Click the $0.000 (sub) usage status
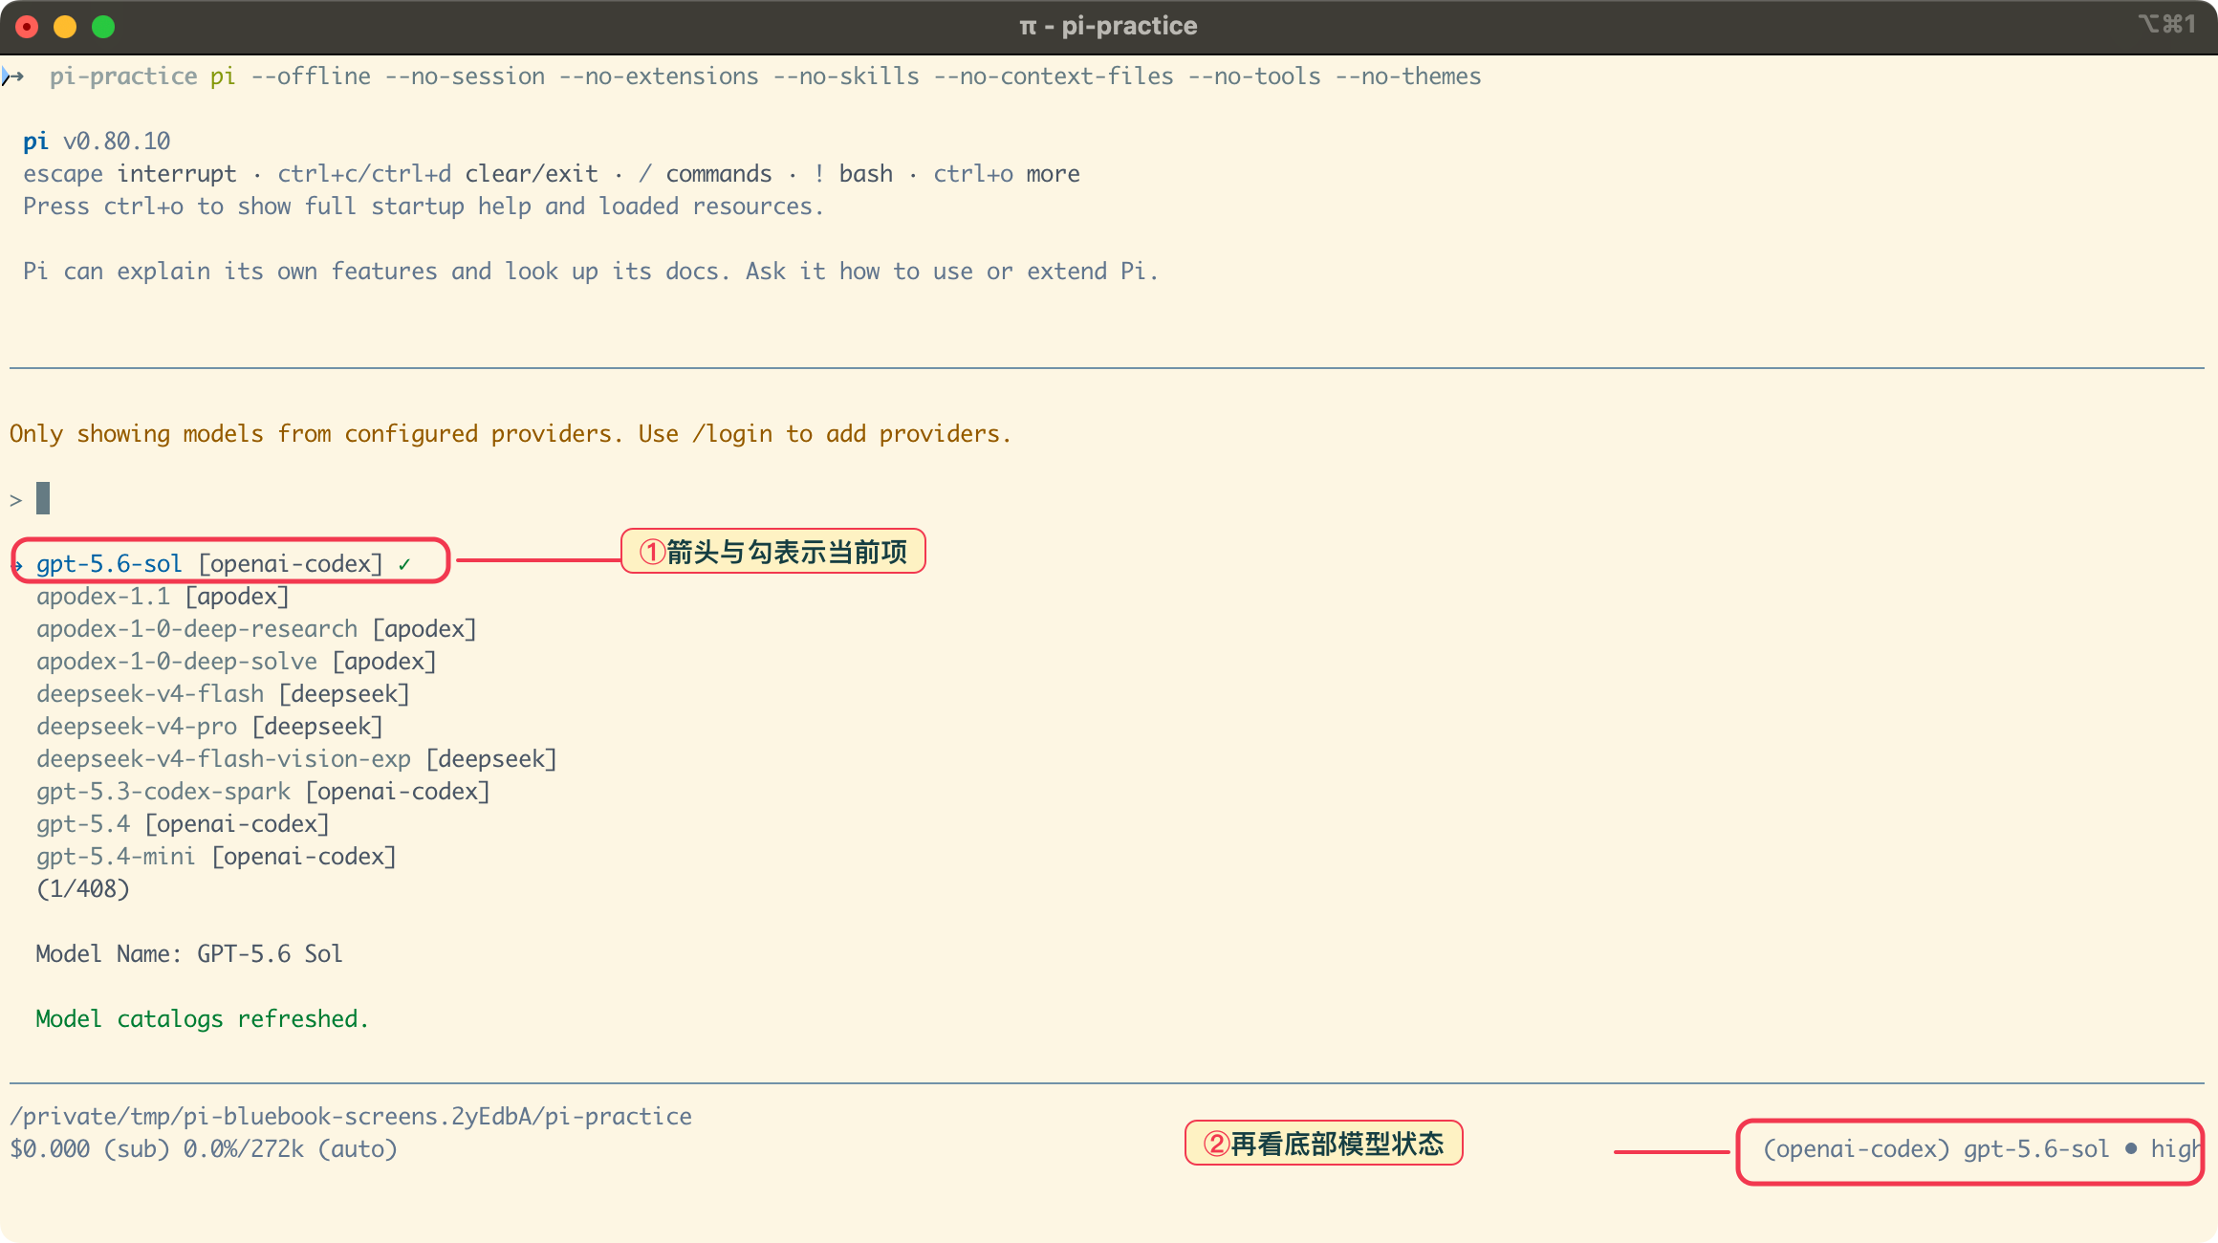2218x1243 pixels. (x=204, y=1148)
